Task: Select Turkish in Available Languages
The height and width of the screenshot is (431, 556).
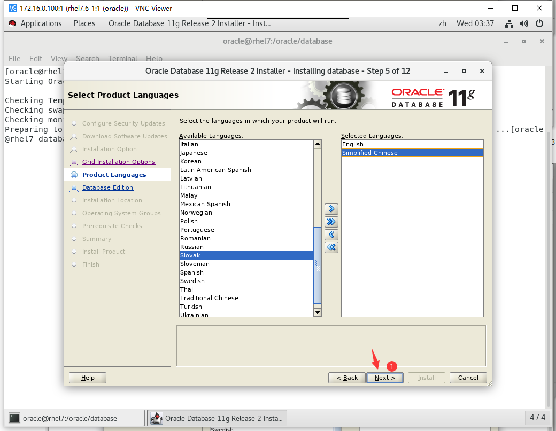Action: [246, 307]
